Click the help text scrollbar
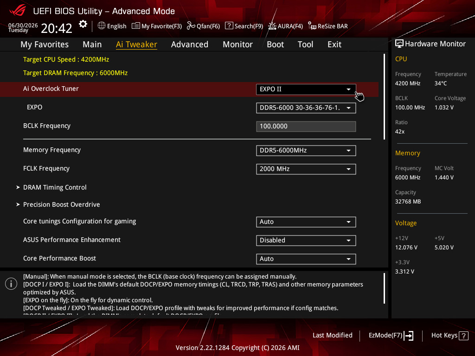 coord(385,288)
